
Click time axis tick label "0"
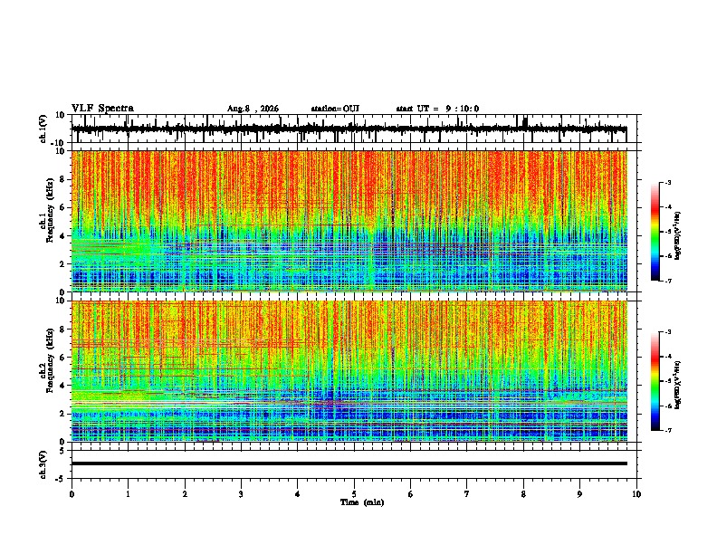(72, 494)
